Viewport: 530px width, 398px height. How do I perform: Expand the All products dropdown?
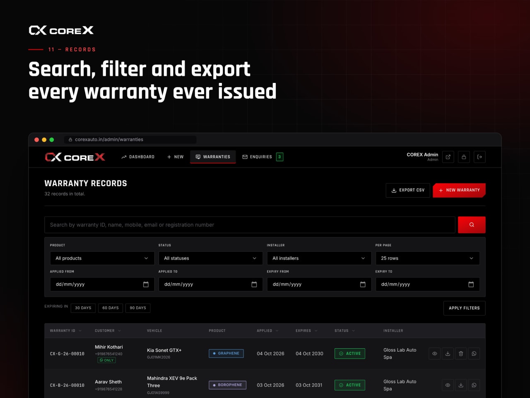102,258
